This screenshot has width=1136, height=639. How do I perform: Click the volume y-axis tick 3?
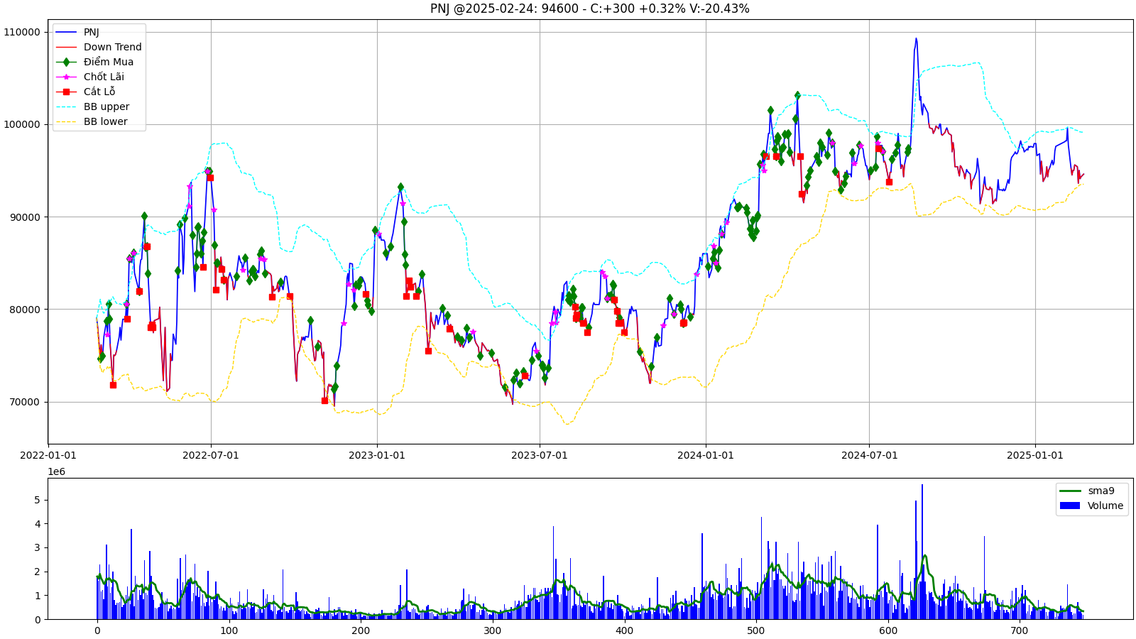pos(37,547)
